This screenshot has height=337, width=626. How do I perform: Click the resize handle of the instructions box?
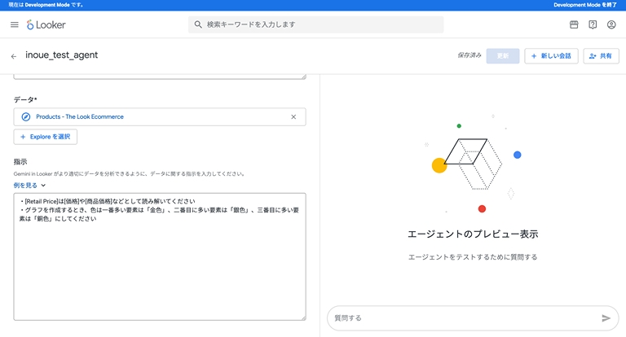(303, 317)
